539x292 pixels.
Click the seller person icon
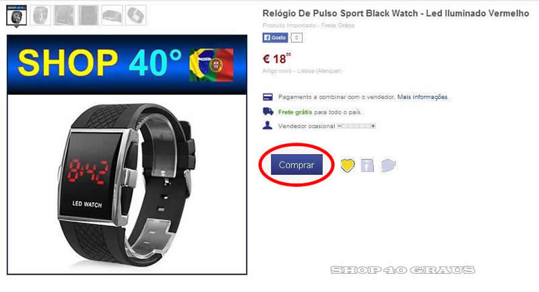tap(267, 126)
